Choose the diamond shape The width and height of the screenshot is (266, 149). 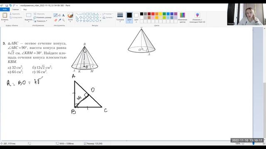click(81, 17)
